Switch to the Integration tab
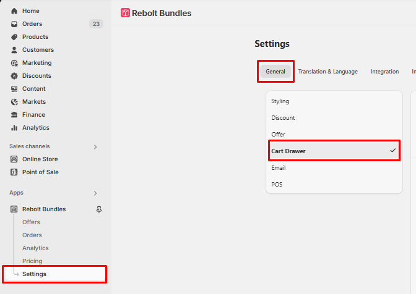Screen dimensions: 416x294 (x=384, y=72)
